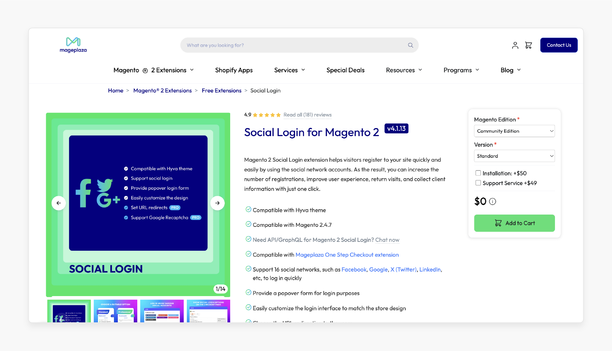Click the search magnifier icon
The width and height of the screenshot is (612, 351).
pos(411,45)
